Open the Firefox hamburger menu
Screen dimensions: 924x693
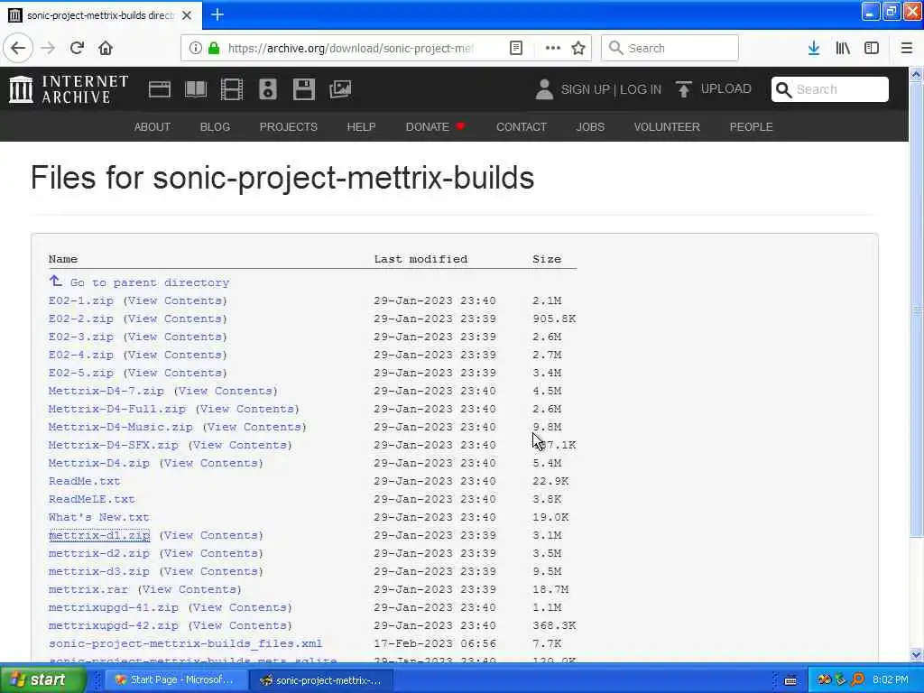(x=906, y=48)
